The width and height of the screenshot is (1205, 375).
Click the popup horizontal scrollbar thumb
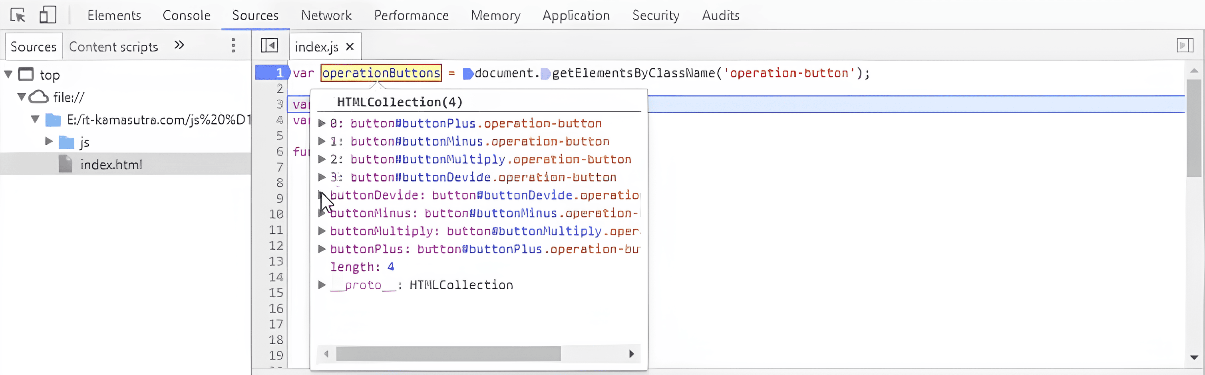pyautogui.click(x=447, y=354)
